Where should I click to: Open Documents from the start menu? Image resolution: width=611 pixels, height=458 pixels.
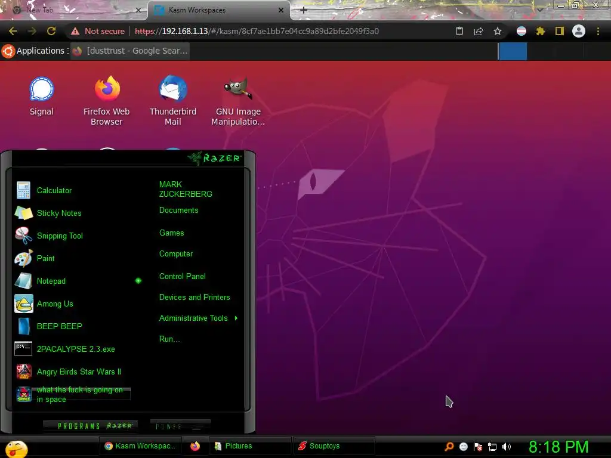(179, 211)
